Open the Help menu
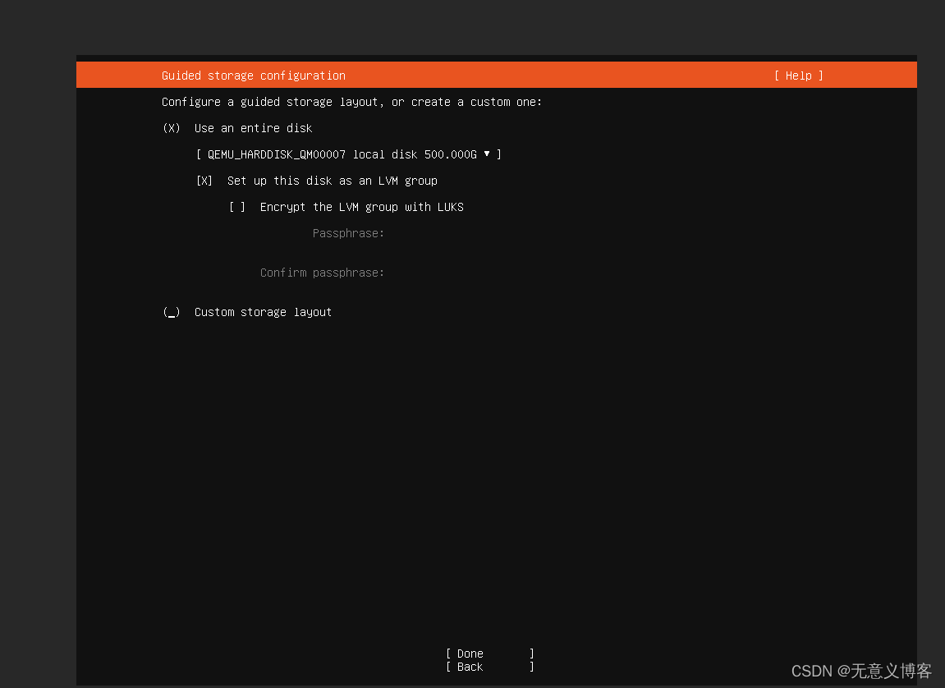The image size is (945, 688). (797, 76)
